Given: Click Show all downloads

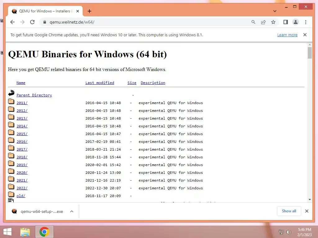Looking at the screenshot, I should tap(289, 211).
